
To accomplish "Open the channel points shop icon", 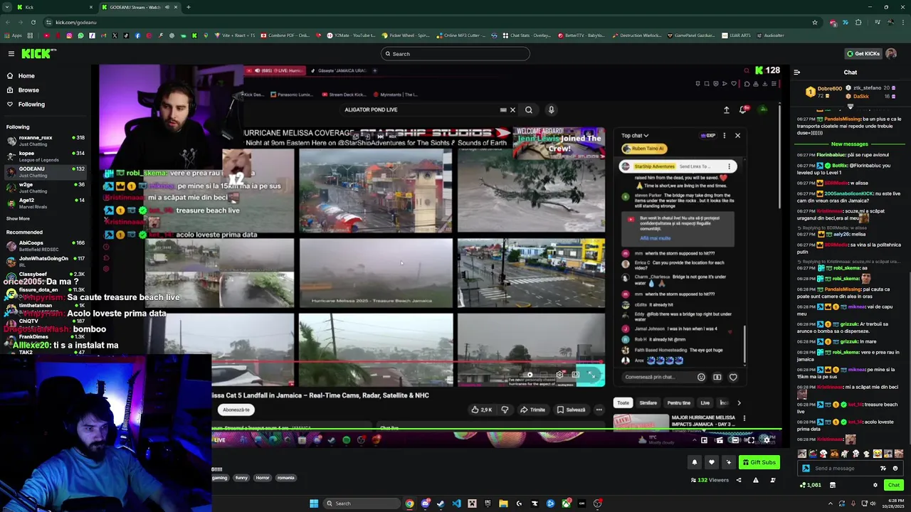I will [832, 485].
